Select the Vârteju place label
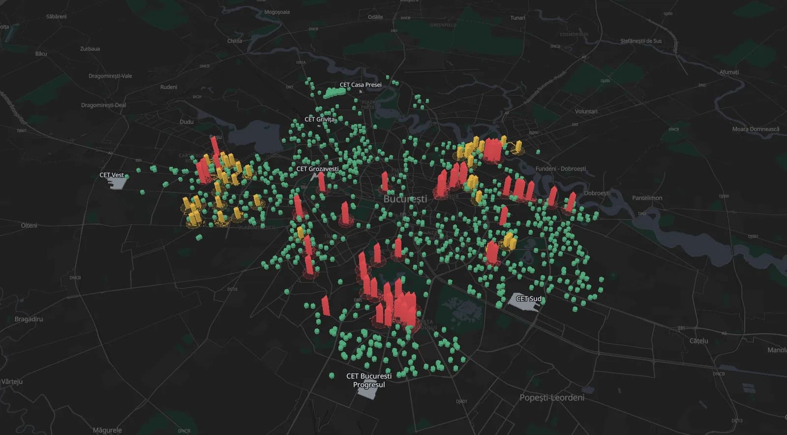The image size is (787, 435). coord(12,381)
